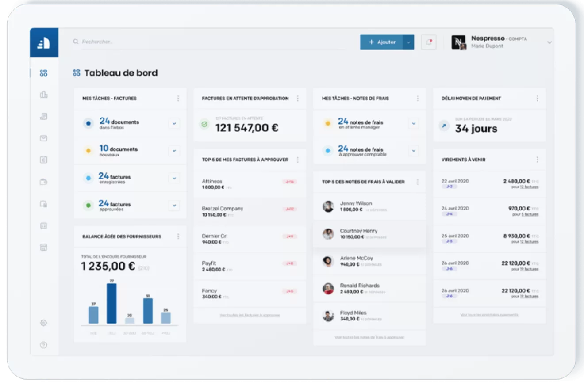Open the Bretzel Company invoice row
Screen dimensions: 584x385
tap(250, 212)
